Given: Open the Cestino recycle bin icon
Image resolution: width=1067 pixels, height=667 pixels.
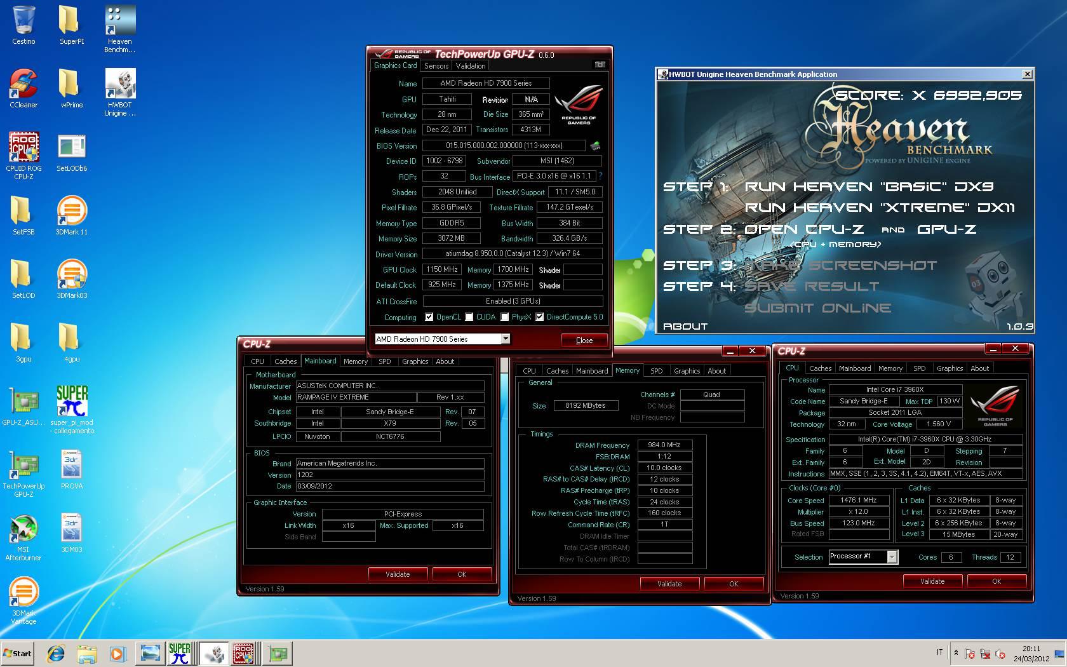Looking at the screenshot, I should 23,25.
